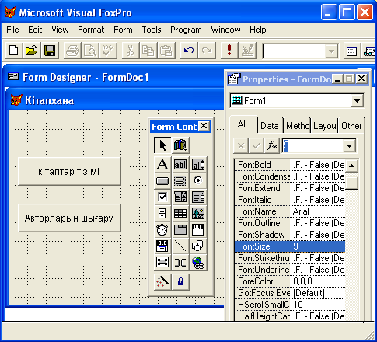This screenshot has height=342, width=377.
Task: Click the Redo arrow icon
Action: [x=207, y=51]
